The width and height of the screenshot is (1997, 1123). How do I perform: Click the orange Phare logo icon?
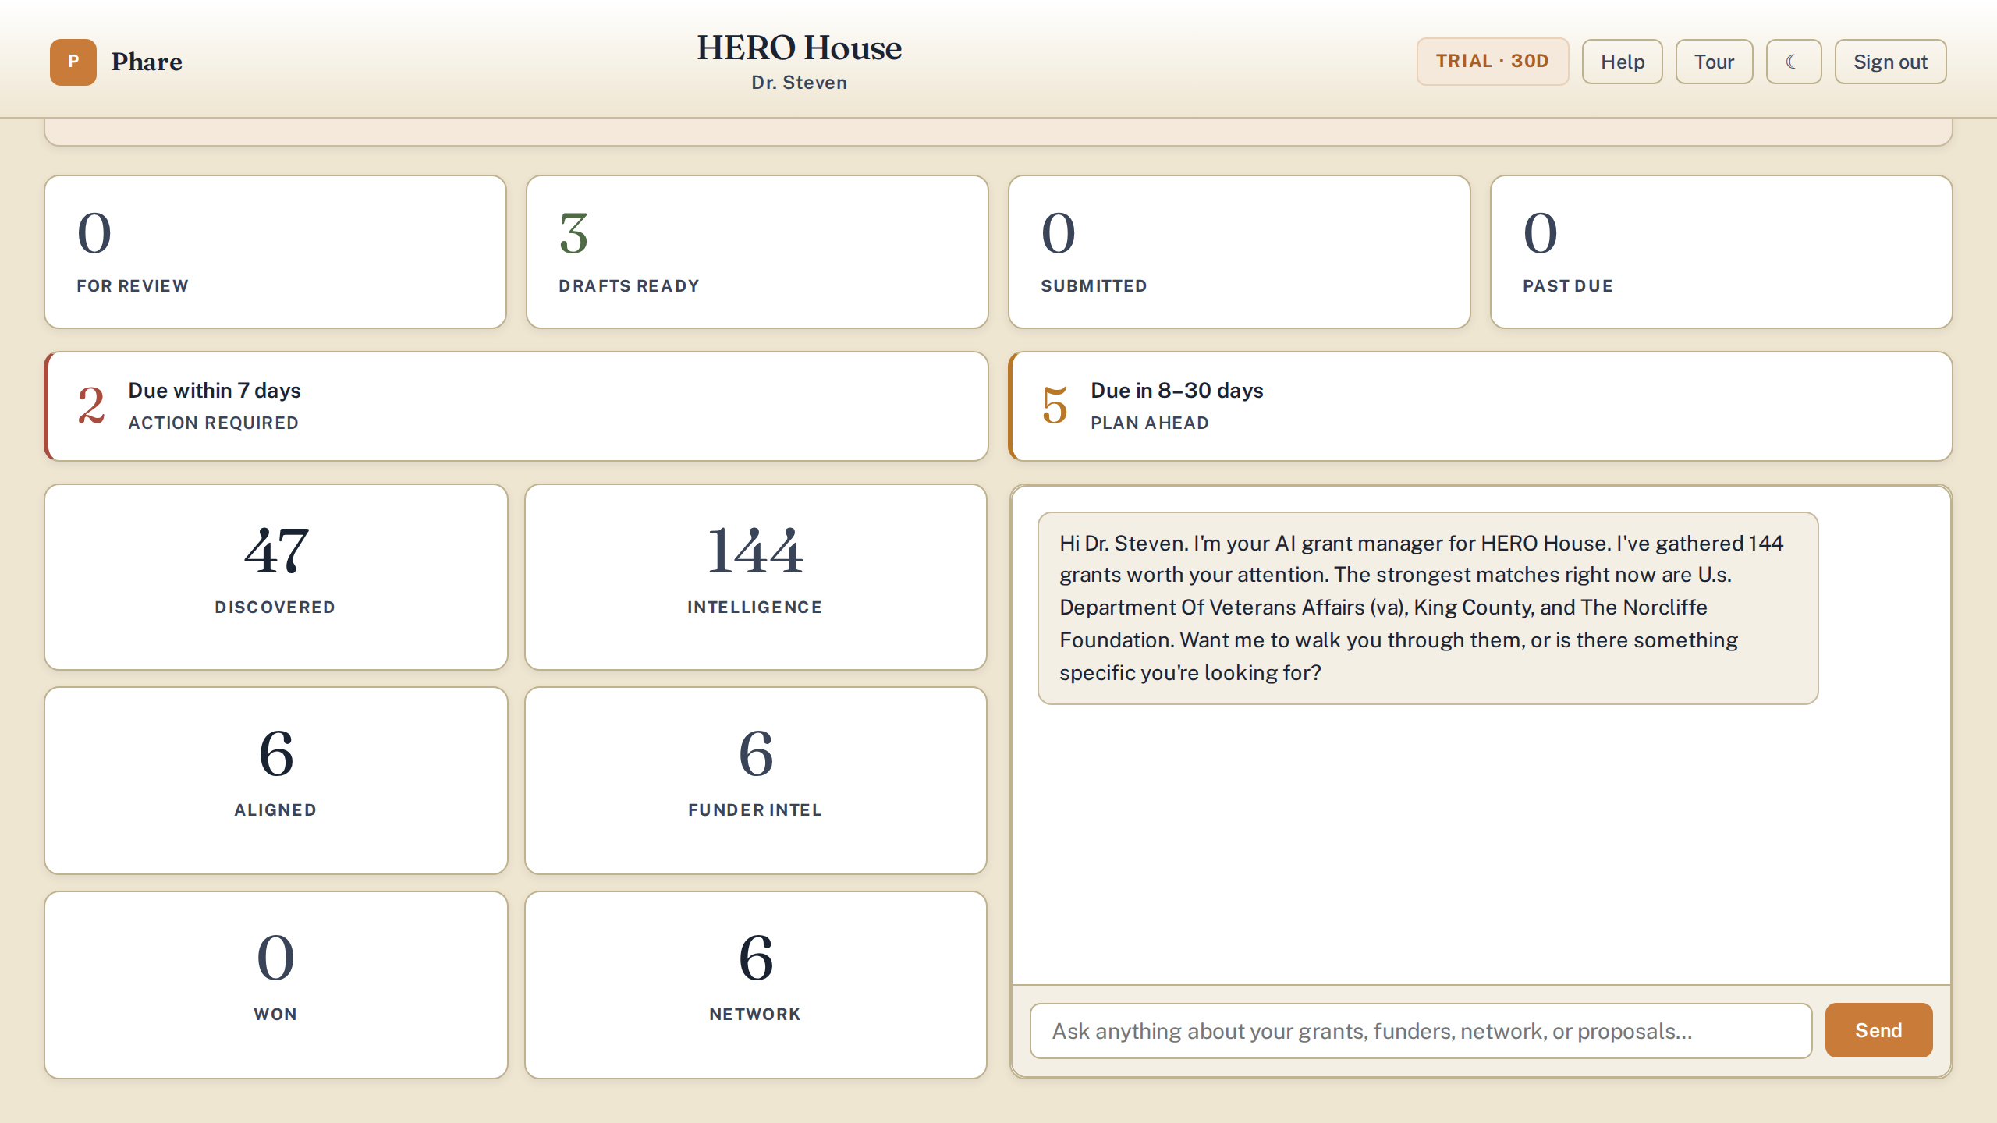pyautogui.click(x=73, y=62)
